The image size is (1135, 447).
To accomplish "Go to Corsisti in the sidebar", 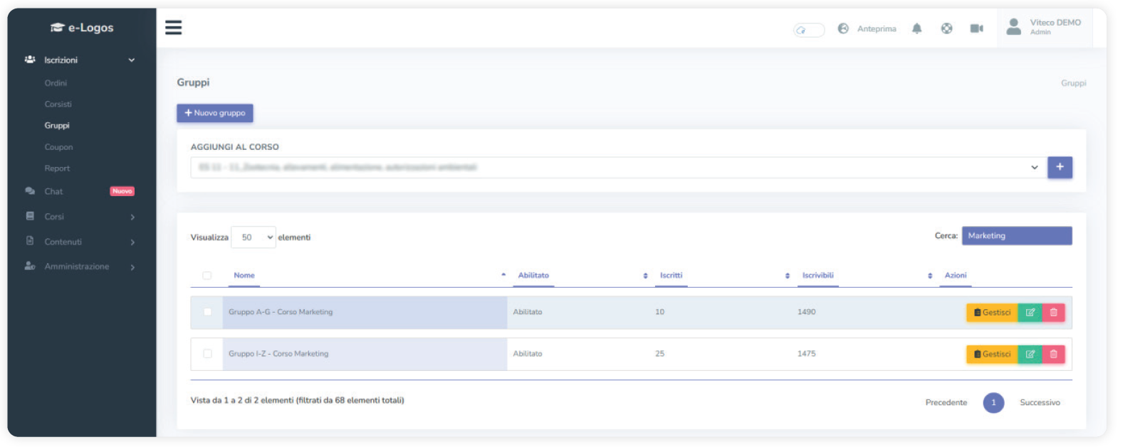I will [x=58, y=104].
